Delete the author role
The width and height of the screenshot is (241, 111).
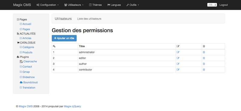pyautogui.click(x=204, y=64)
